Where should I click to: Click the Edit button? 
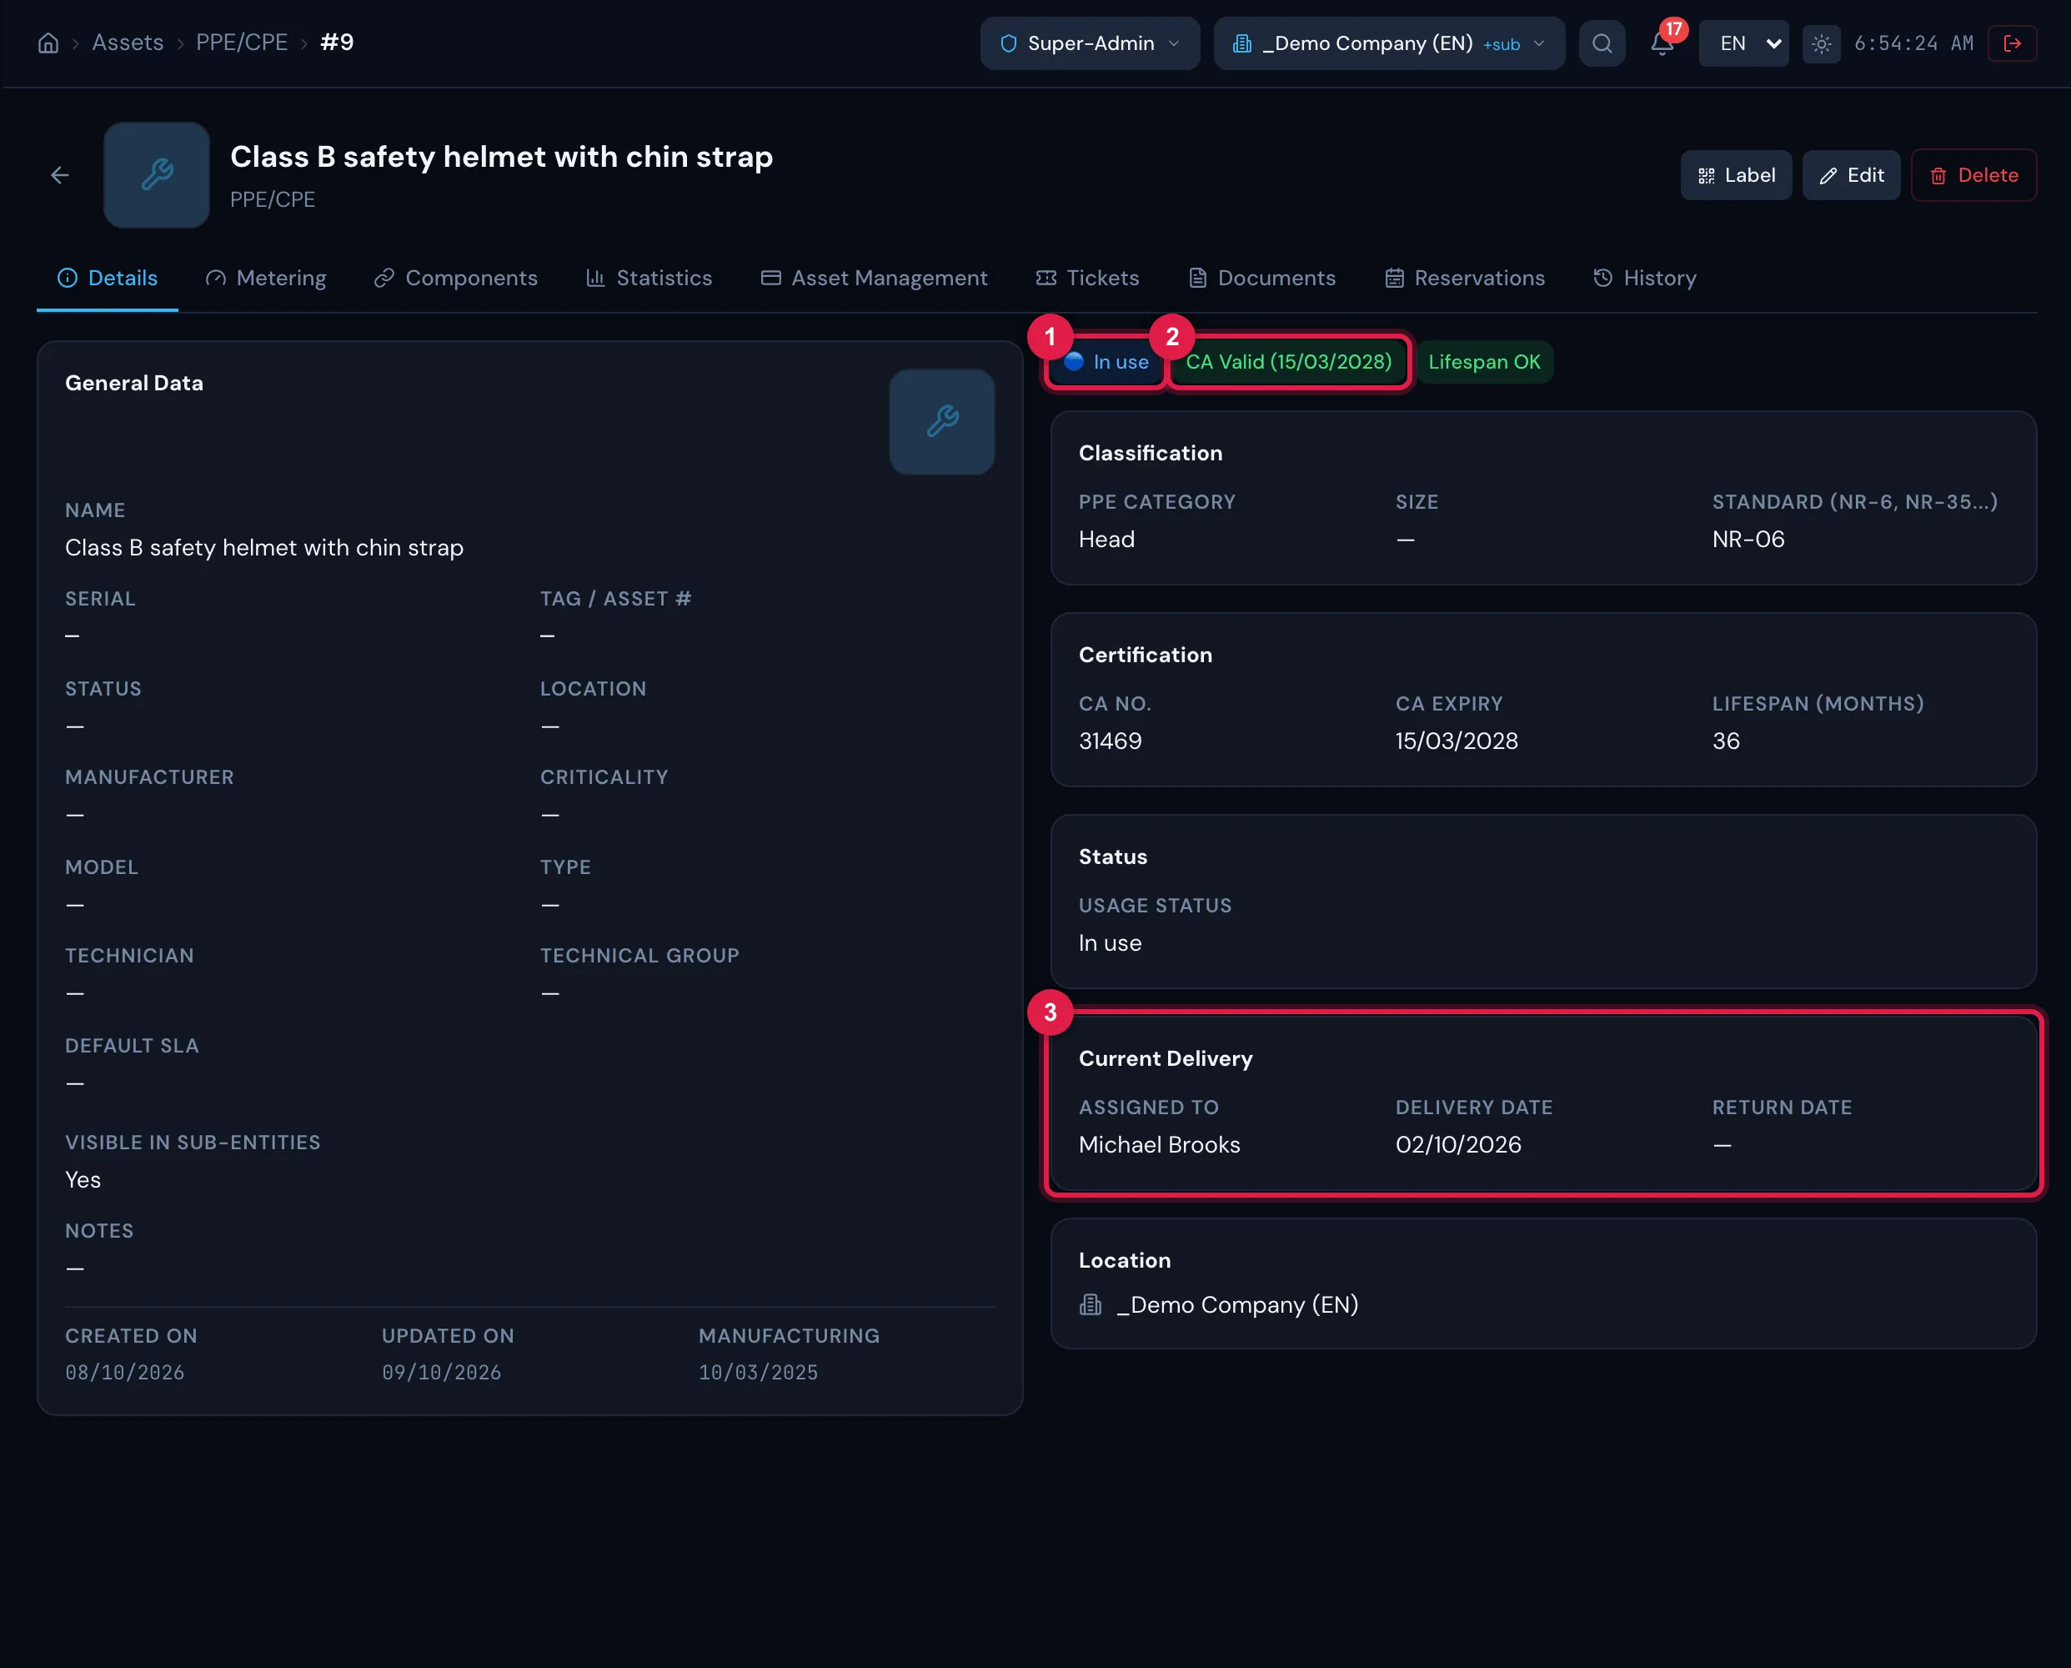click(x=1850, y=175)
